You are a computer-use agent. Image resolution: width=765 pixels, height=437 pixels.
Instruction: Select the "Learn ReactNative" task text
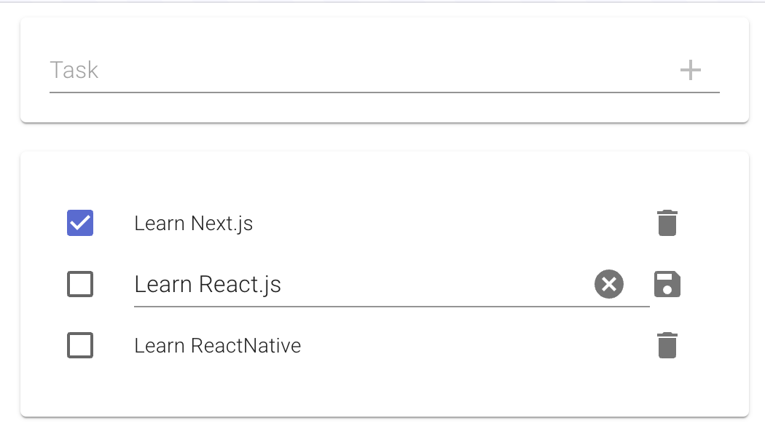(x=217, y=345)
